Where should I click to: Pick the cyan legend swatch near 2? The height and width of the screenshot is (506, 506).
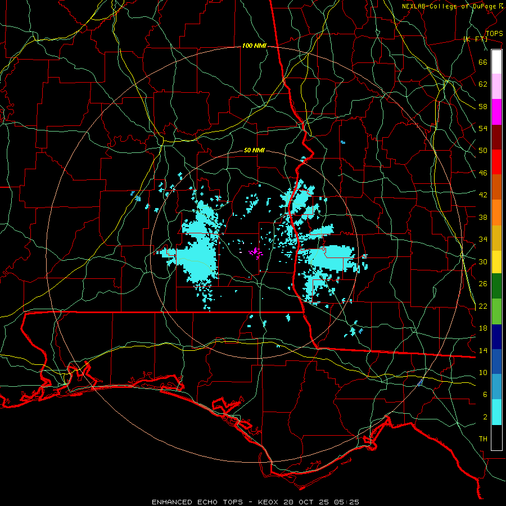click(496, 412)
